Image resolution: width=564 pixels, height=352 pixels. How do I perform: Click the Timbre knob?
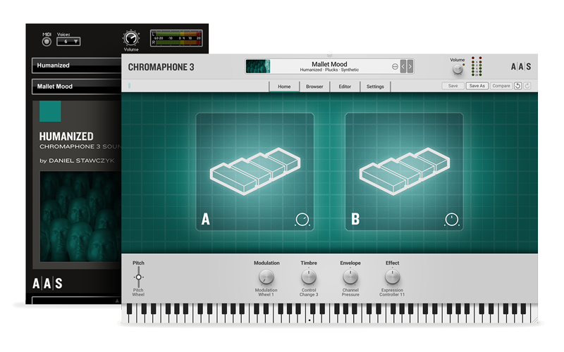(309, 277)
